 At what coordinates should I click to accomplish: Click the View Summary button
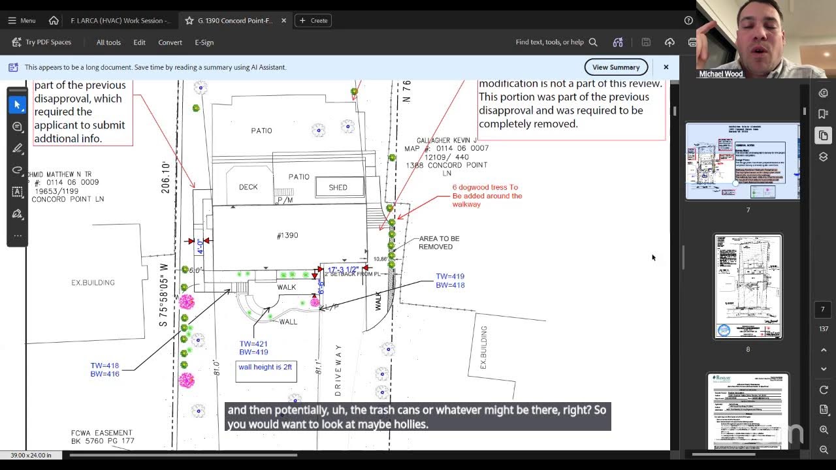[x=616, y=67]
